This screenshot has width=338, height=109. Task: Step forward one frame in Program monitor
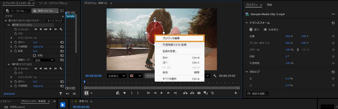168,93
